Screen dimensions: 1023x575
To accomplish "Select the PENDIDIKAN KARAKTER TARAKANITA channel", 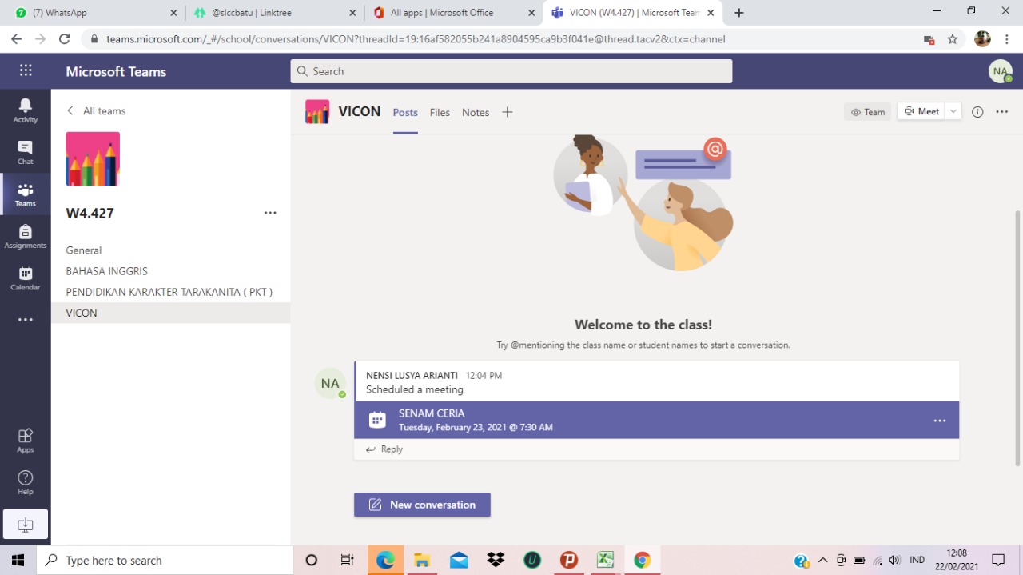I will tap(171, 292).
